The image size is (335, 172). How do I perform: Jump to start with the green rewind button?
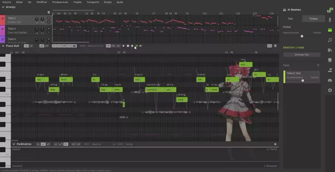tap(136, 46)
